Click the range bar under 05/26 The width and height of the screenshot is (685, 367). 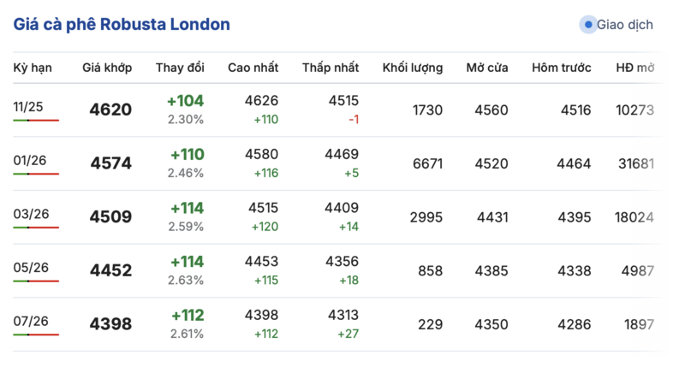point(36,281)
